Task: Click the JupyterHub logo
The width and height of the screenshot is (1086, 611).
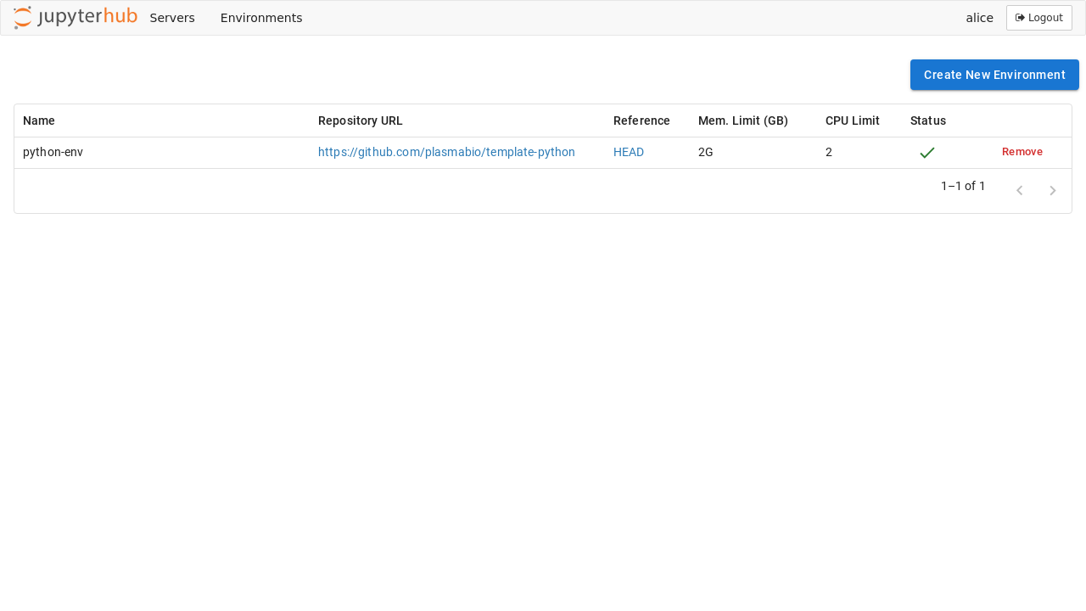Action: coord(76,18)
